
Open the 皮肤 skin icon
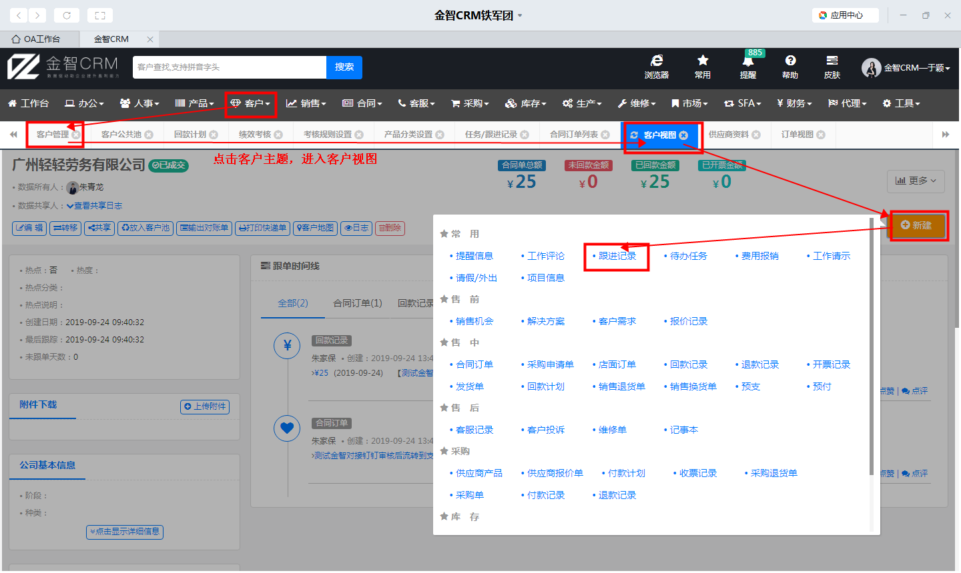[x=832, y=67]
